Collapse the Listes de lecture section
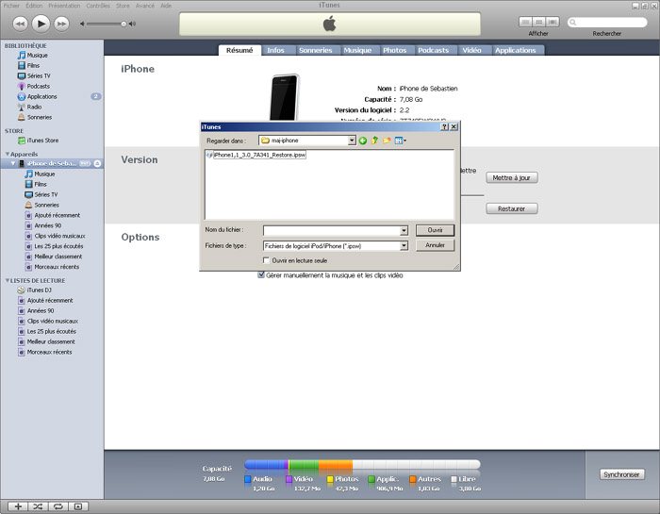 [x=8, y=280]
